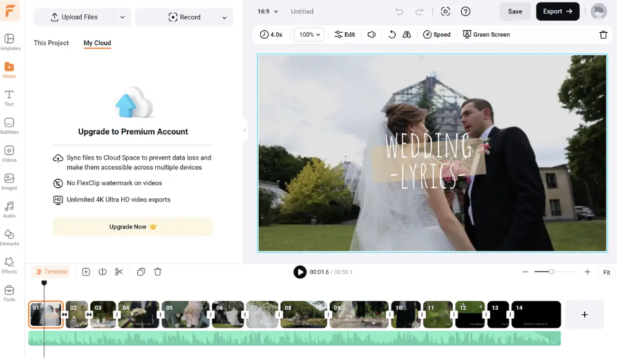Click the volume speaker icon
This screenshot has width=617, height=358.
click(x=372, y=35)
